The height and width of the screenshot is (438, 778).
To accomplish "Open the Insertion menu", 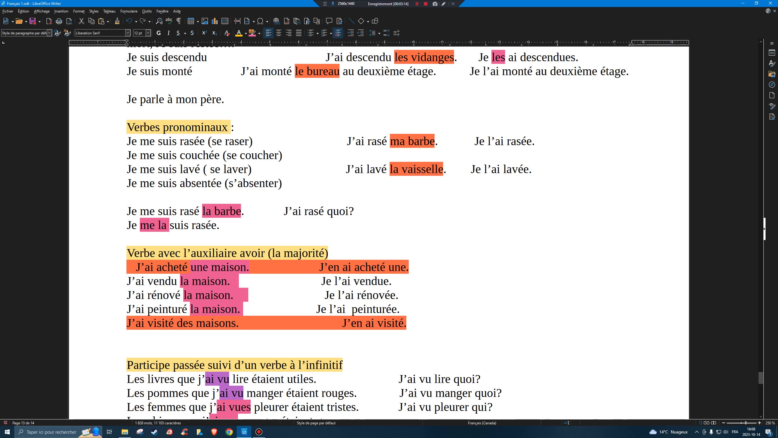I will 61,11.
